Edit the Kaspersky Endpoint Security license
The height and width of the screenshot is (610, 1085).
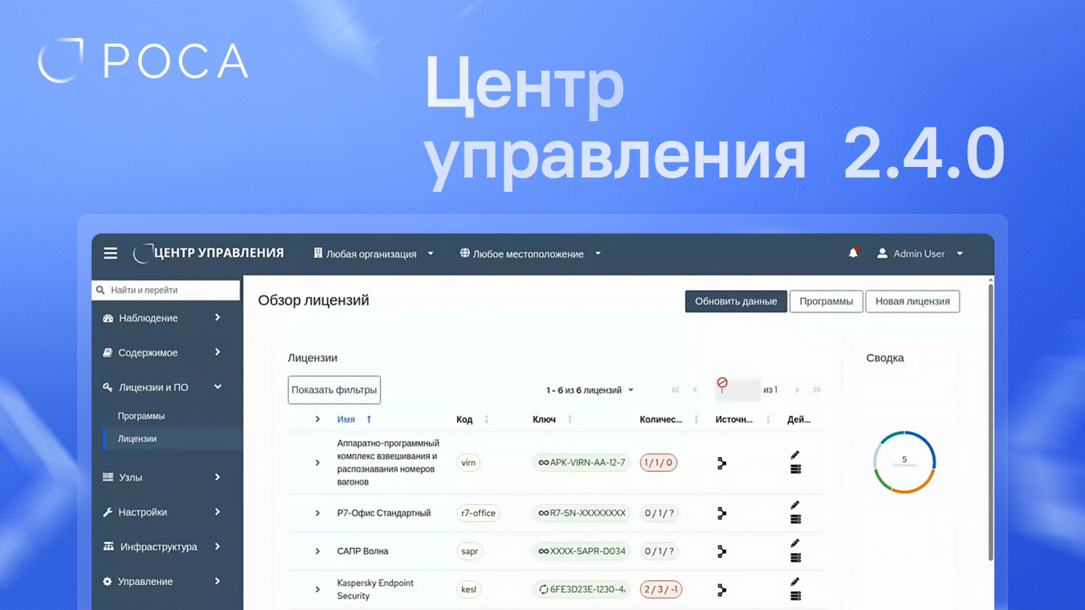pos(795,581)
